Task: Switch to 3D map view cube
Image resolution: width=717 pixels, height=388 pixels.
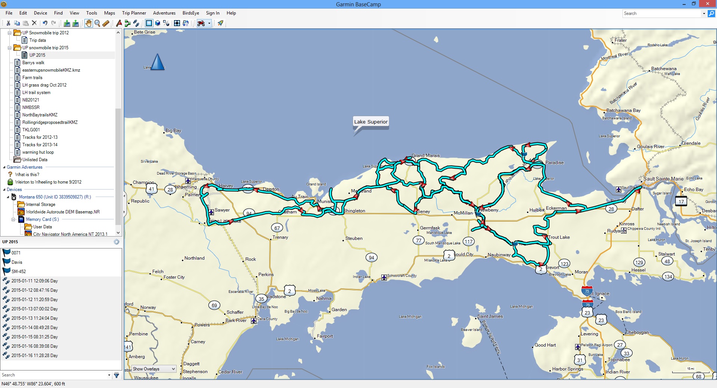Action: point(158,23)
